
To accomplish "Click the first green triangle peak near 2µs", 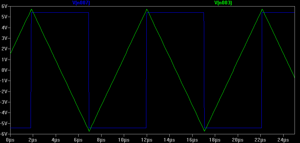I will 32,9.
